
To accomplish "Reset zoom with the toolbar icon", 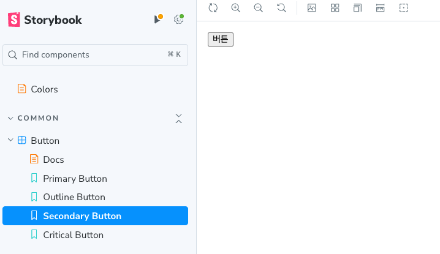I will pos(281,8).
